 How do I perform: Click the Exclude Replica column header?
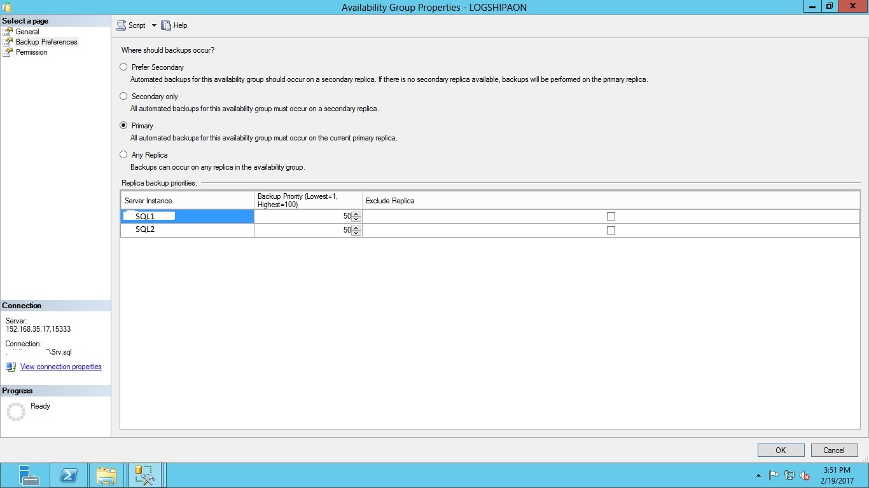coord(611,201)
